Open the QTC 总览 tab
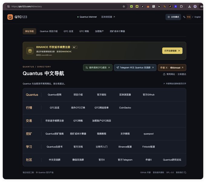 point(68,31)
